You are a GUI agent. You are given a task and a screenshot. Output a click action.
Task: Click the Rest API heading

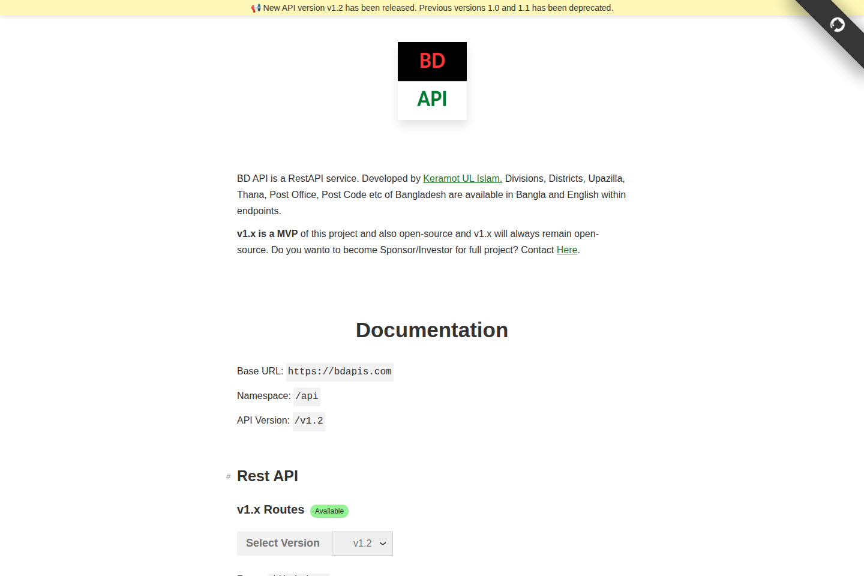tap(268, 476)
